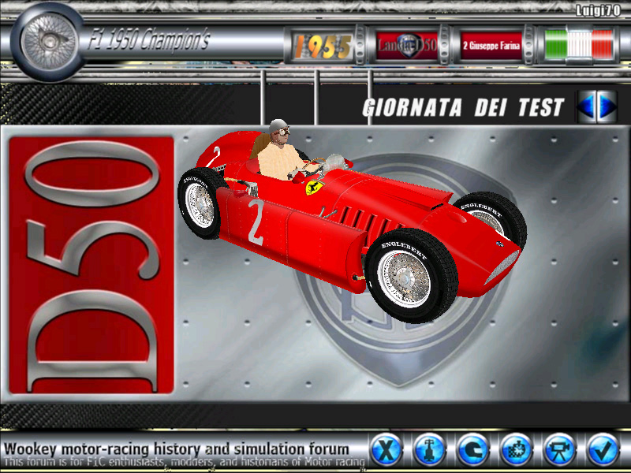Open the video camera replay icon
Image resolution: width=631 pixels, height=473 pixels.
coord(560,449)
